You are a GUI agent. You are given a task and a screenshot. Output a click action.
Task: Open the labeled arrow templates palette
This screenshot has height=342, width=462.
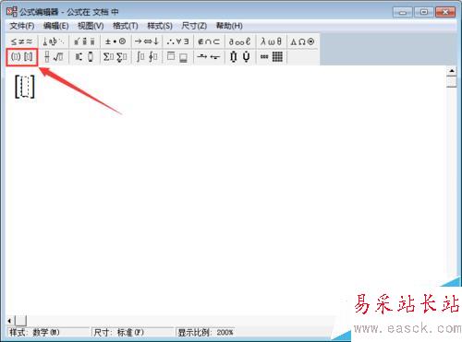[x=209, y=57]
